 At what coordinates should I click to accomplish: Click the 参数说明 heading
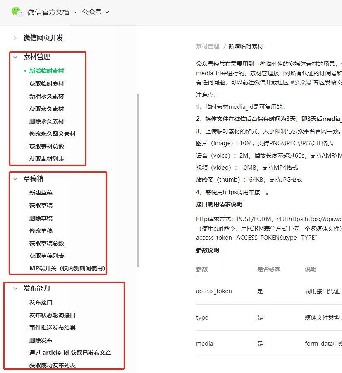coord(208,250)
